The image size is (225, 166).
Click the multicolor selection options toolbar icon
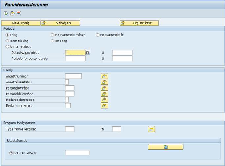pos(19,13)
